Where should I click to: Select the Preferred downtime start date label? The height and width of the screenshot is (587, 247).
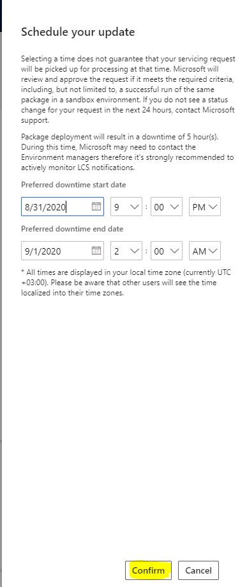tap(73, 185)
